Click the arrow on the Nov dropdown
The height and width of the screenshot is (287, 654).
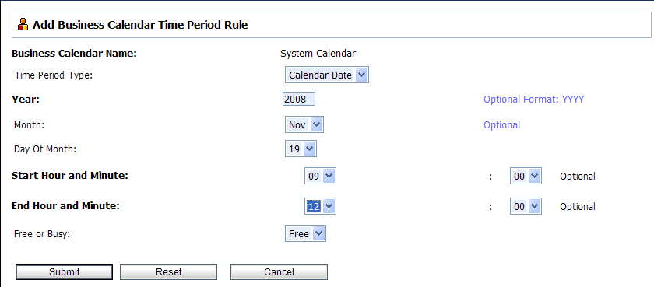(x=317, y=124)
